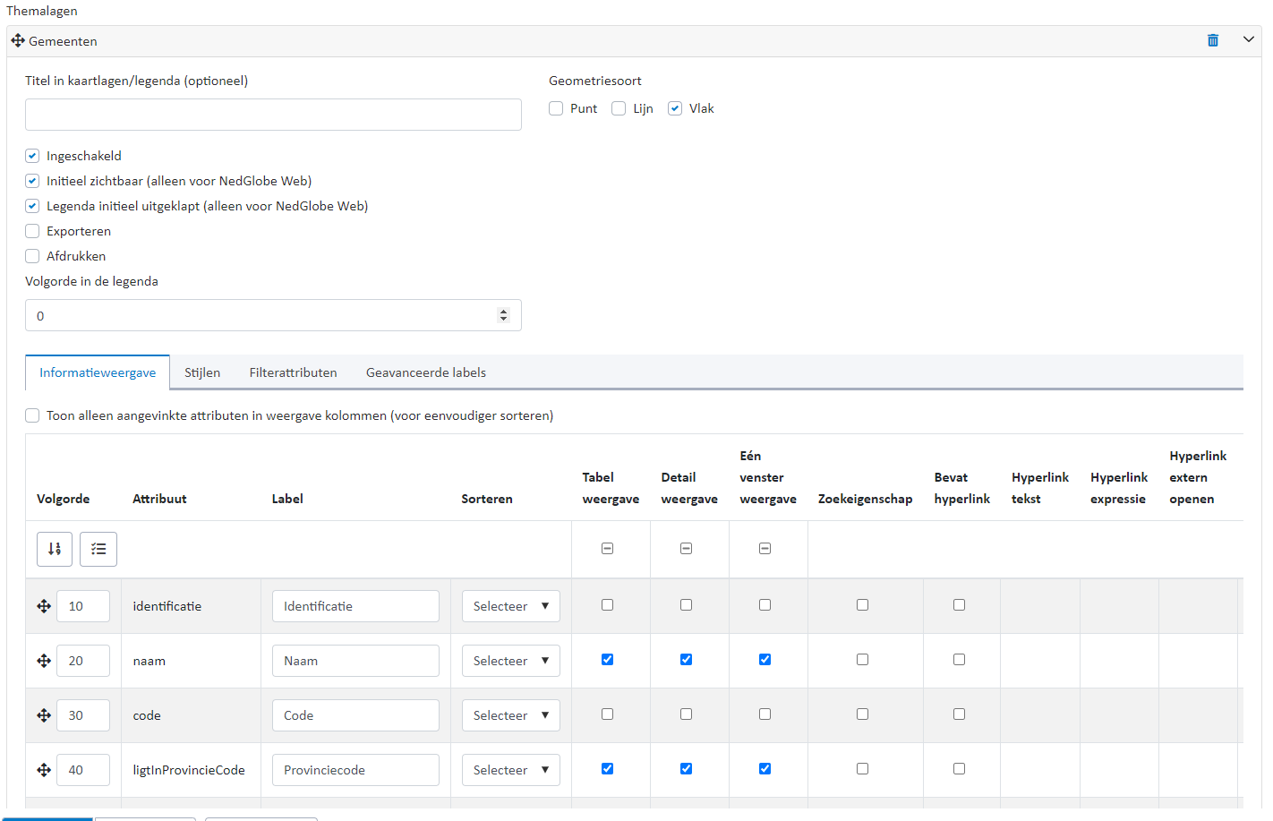This screenshot has height=821, width=1273.
Task: Click the Attribuut column header
Action: pos(159,499)
